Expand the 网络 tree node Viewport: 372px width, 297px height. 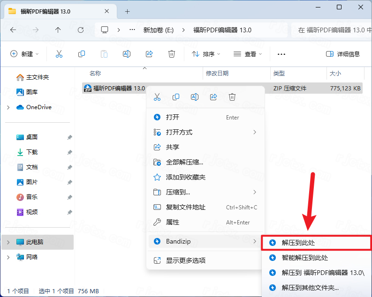[x=8, y=257]
